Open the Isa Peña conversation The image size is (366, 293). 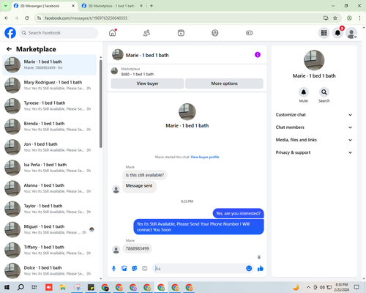[49, 168]
